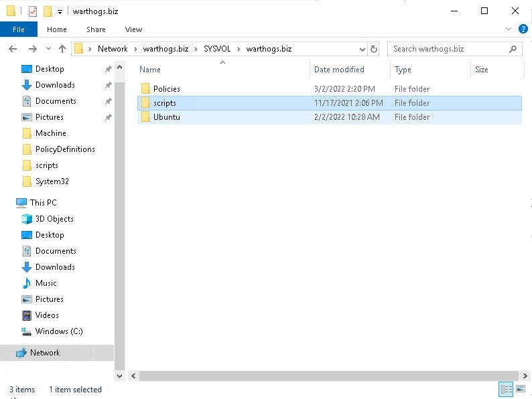Open Windows (C:) drive
The width and height of the screenshot is (532, 399).
pos(59,331)
